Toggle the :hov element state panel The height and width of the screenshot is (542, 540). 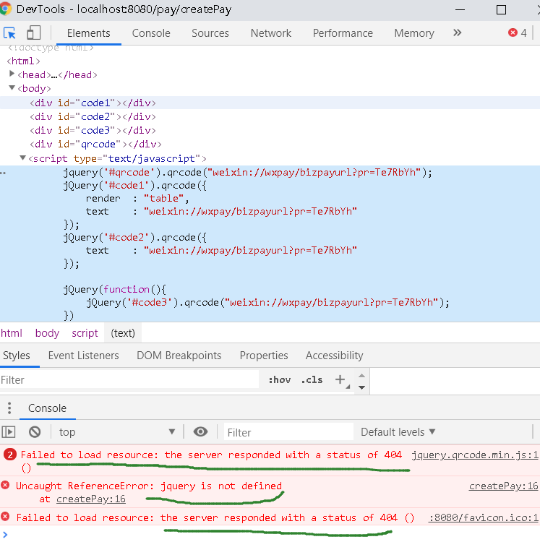279,380
